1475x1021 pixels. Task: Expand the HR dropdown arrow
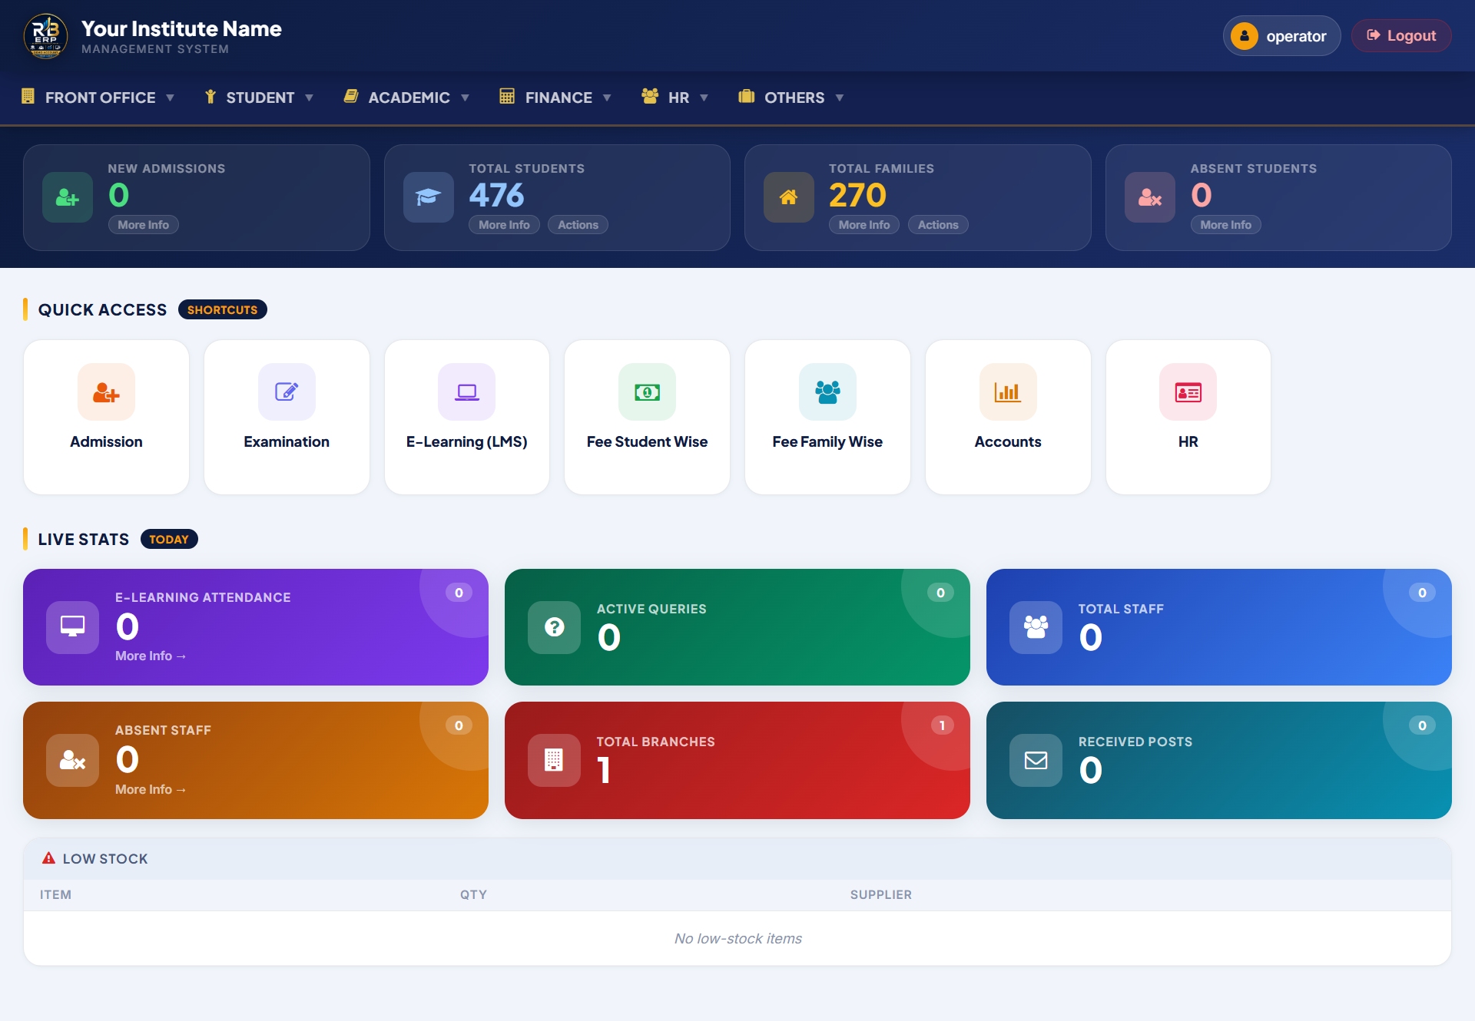tap(704, 97)
